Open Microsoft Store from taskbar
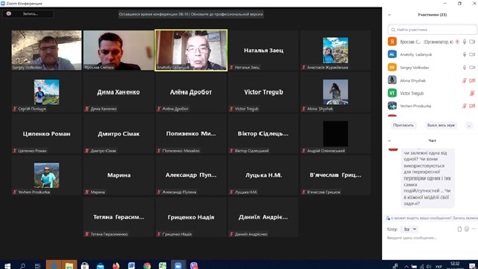478x269 pixels. (x=85, y=265)
